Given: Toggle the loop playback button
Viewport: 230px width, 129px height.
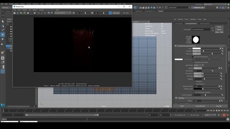Looking at the screenshot, I should (x=219, y=115).
